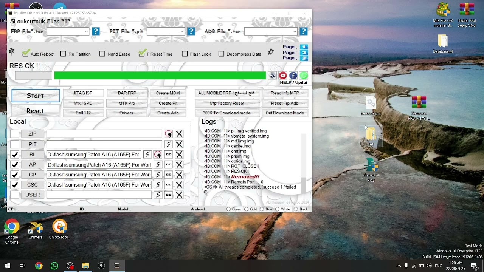
Task: Switch to Page 1
Action: pyautogui.click(x=304, y=47)
